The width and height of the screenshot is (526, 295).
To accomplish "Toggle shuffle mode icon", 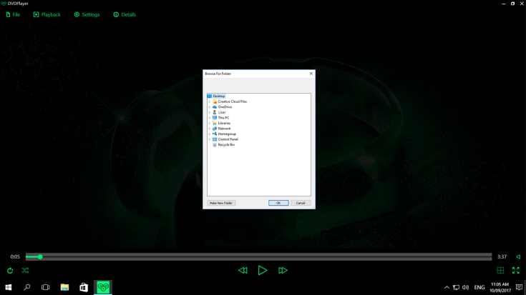I will (25, 271).
